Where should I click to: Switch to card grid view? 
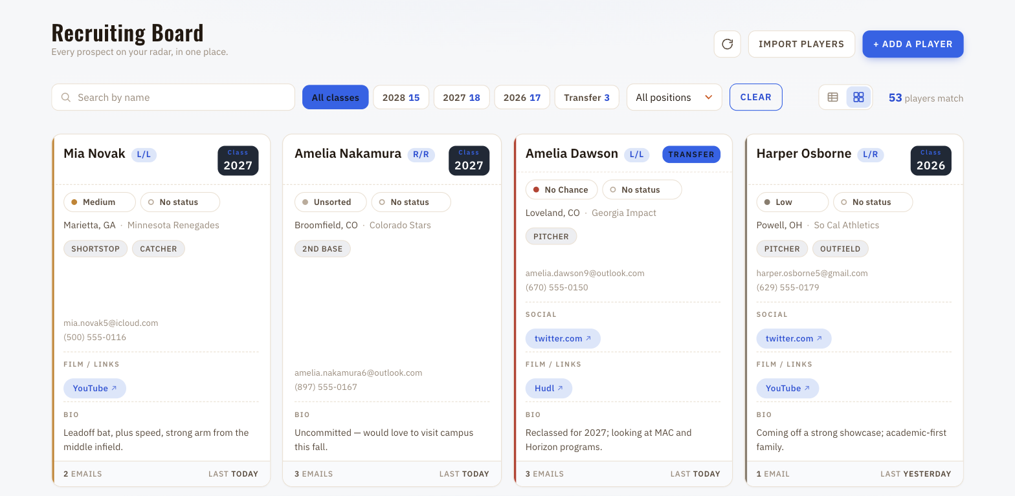[858, 98]
